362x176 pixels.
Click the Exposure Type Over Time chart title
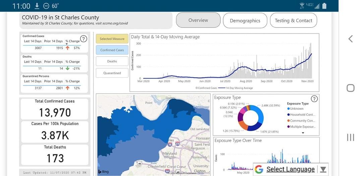(238, 140)
